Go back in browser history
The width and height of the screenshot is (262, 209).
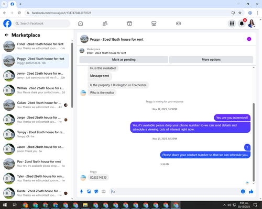point(5,13)
